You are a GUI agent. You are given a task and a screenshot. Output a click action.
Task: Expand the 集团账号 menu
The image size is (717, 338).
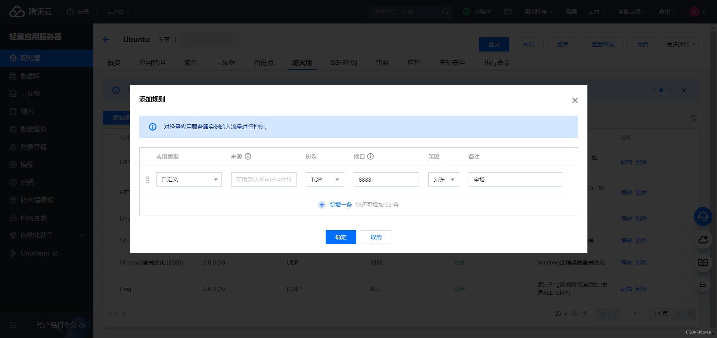[x=538, y=12]
